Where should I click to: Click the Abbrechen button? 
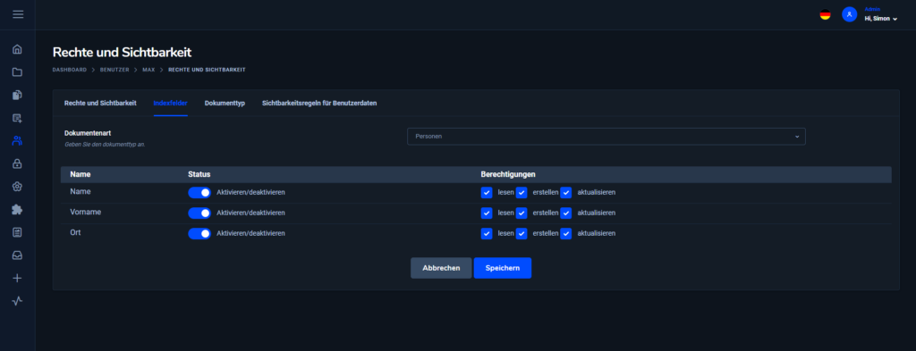coord(441,268)
